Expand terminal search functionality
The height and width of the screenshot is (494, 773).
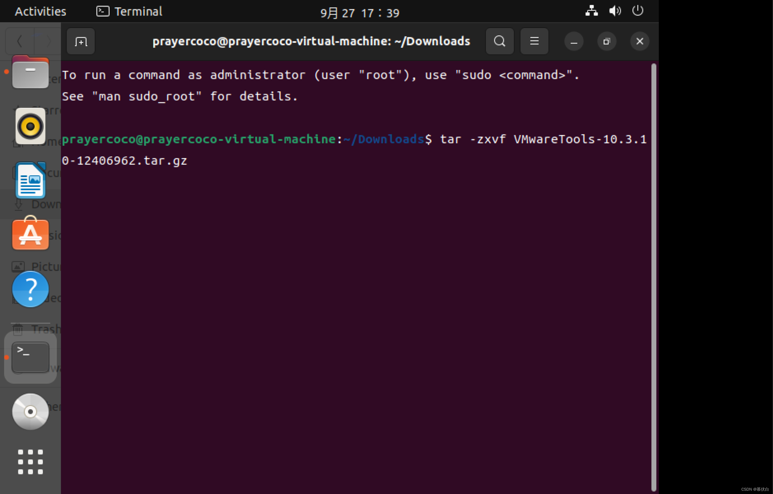point(499,41)
